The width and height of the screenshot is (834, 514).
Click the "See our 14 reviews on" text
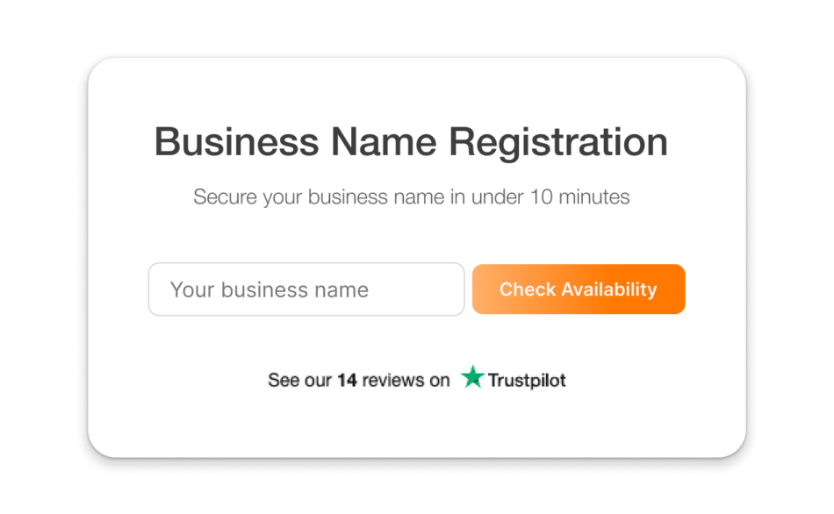click(x=359, y=380)
